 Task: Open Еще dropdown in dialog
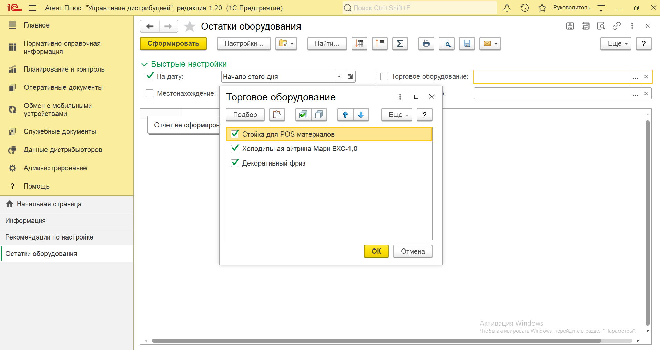(397, 115)
